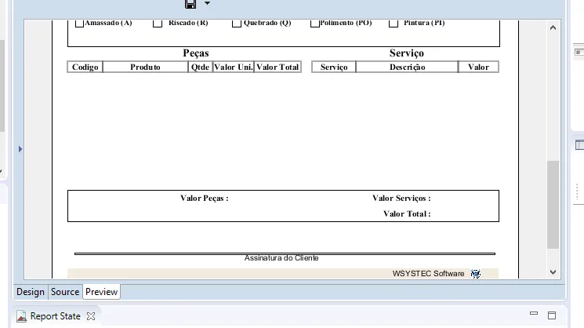Screen dimensions: 584x328
Task: Toggle the Polimento (PO) checkbox
Action: pos(314,24)
